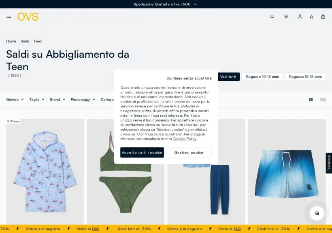Select the Vedi tutti tab
Image resolution: width=332 pixels, height=233 pixels.
pyautogui.click(x=228, y=77)
